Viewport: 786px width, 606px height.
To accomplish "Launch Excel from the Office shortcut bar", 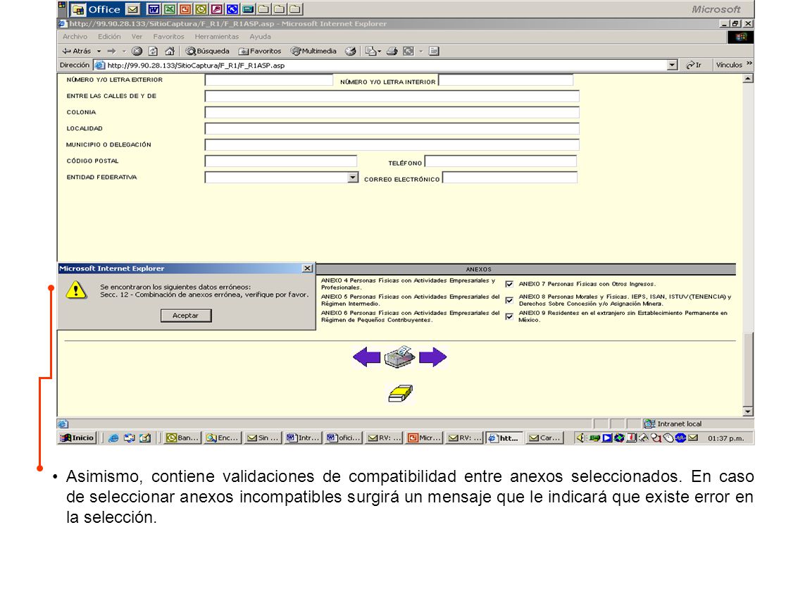I will coord(170,9).
